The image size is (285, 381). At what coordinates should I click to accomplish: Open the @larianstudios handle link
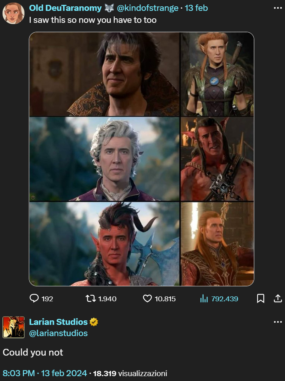58,333
